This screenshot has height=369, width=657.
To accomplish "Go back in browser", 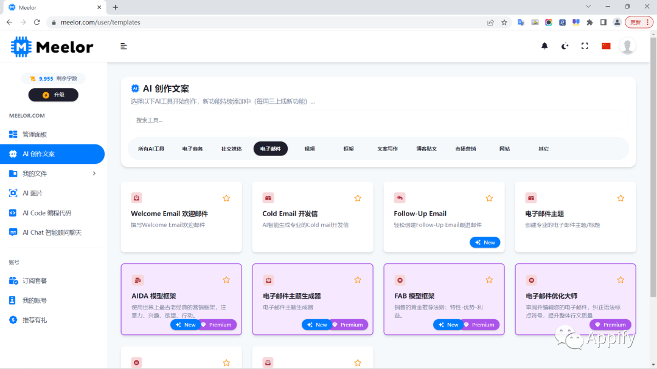I will click(9, 22).
